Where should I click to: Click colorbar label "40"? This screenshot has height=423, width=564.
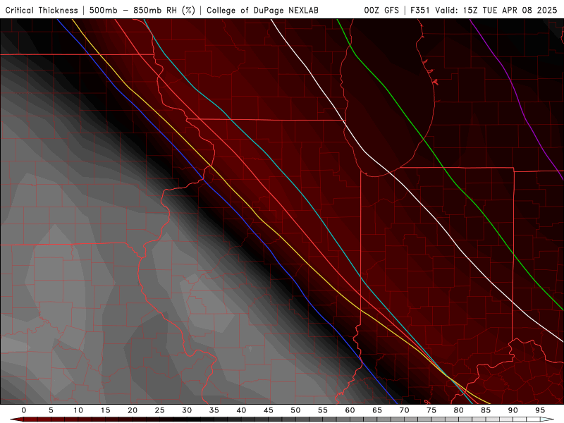(241, 410)
